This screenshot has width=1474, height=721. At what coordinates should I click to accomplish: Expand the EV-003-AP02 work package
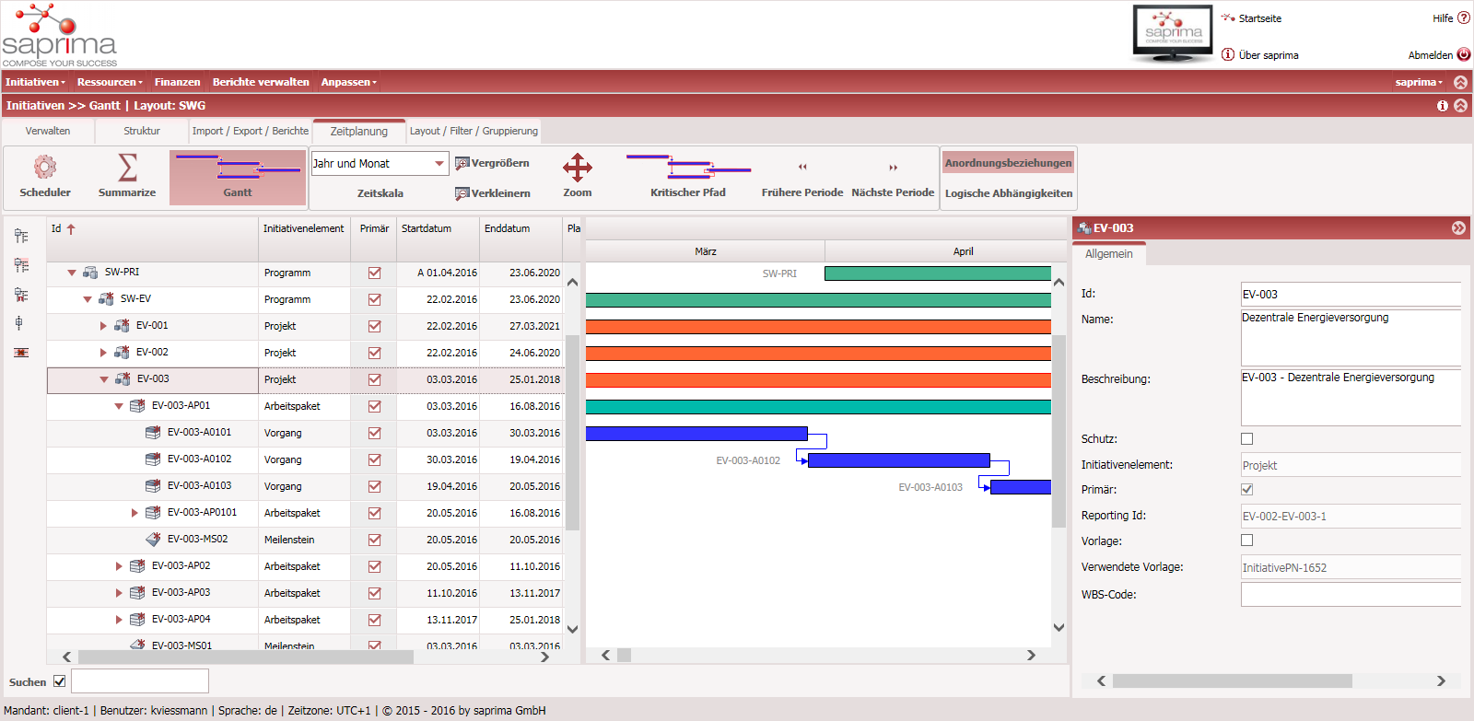[x=119, y=566]
